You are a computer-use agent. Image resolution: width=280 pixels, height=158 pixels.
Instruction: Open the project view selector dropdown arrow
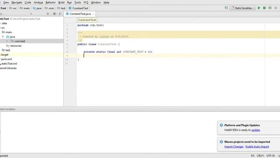click(31, 14)
